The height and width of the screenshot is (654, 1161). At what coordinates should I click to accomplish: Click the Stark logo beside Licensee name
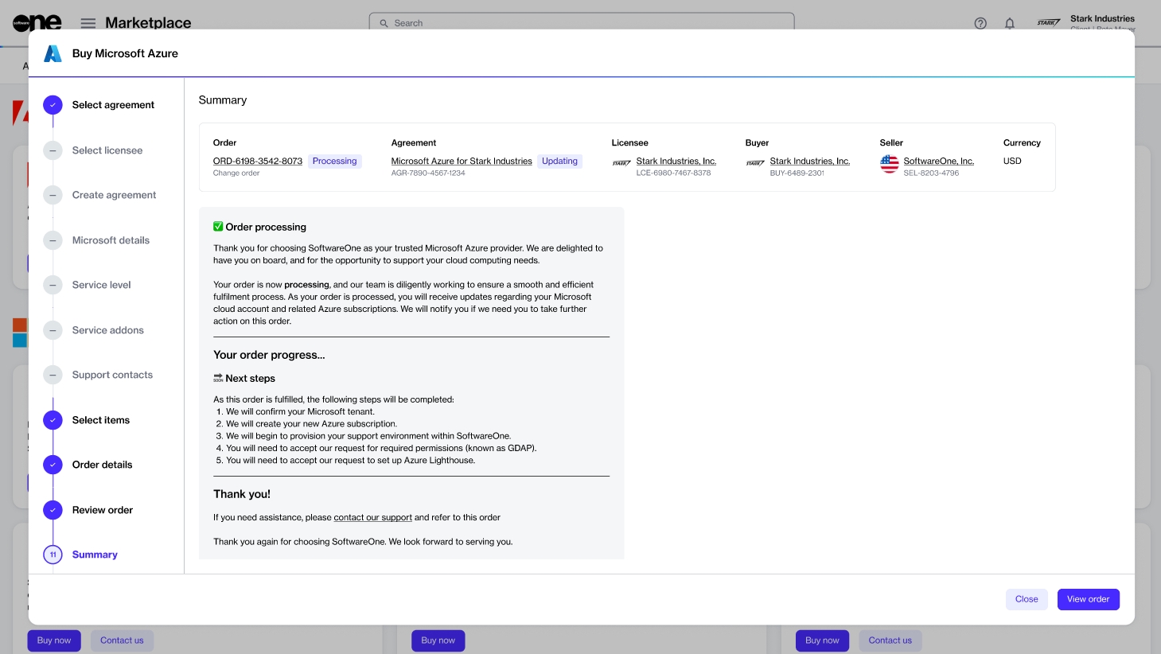(x=621, y=163)
